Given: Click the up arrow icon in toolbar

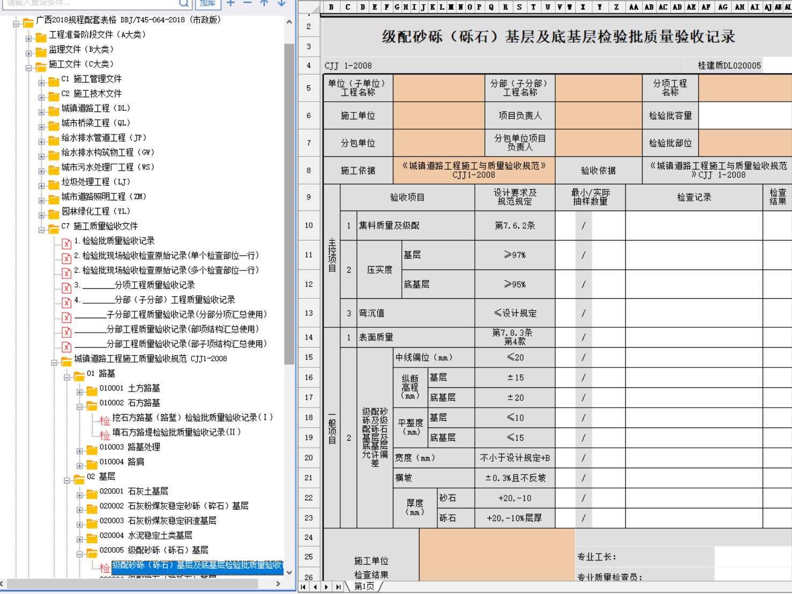Looking at the screenshot, I should [x=264, y=3].
